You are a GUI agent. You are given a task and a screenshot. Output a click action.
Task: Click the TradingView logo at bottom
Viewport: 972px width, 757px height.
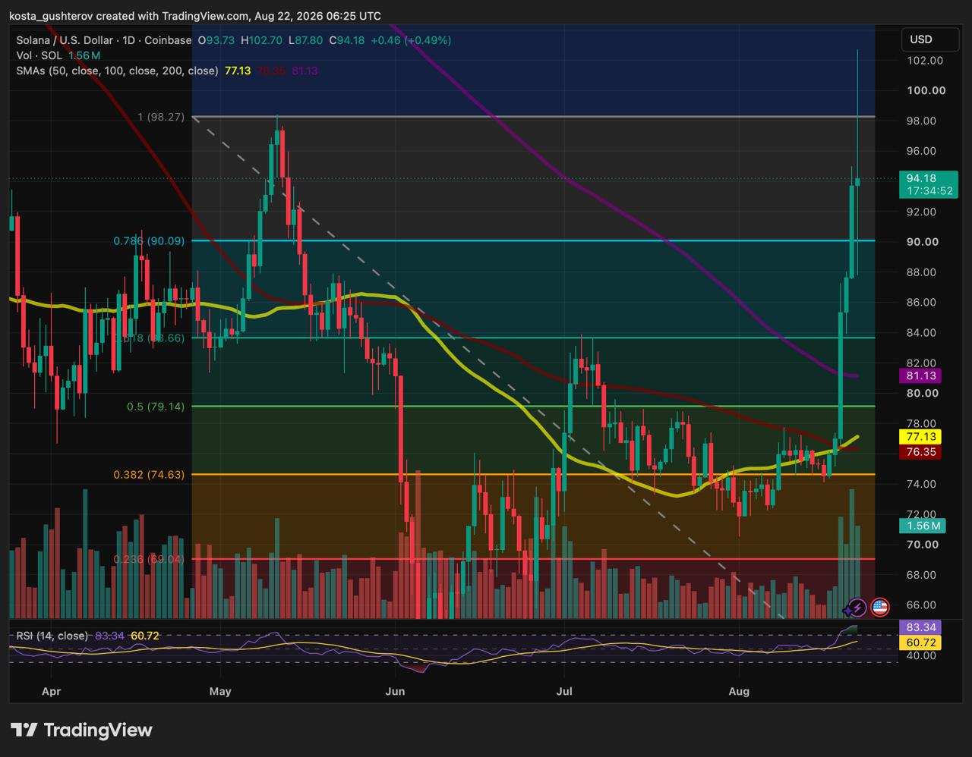tap(81, 730)
